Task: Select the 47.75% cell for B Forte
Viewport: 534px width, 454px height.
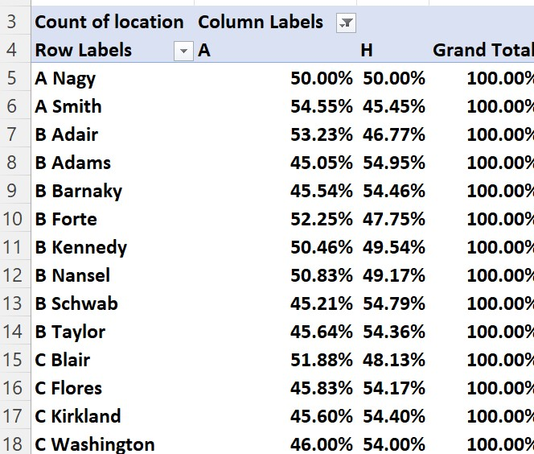Action: 394,219
